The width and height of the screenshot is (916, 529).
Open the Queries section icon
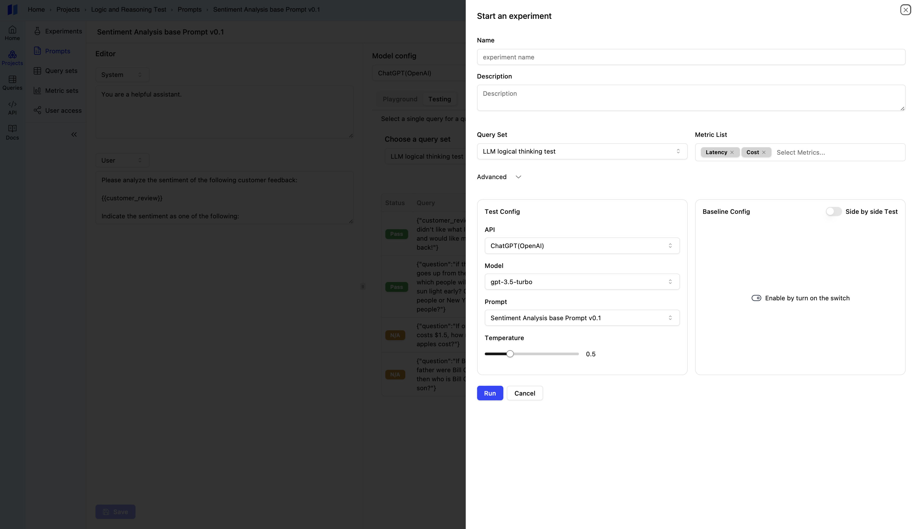[x=12, y=80]
